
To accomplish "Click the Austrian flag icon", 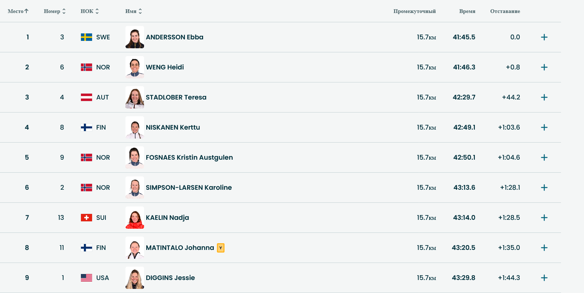I will coord(87,97).
